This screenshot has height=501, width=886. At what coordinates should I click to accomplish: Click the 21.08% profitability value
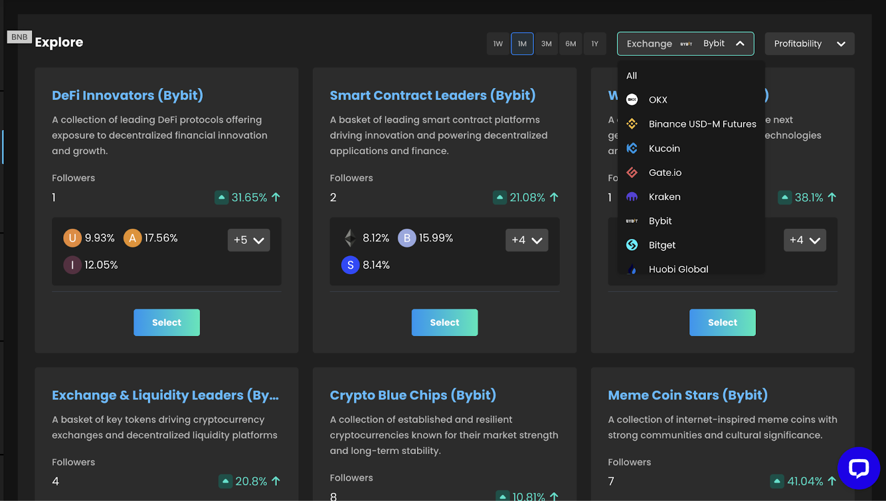click(527, 197)
